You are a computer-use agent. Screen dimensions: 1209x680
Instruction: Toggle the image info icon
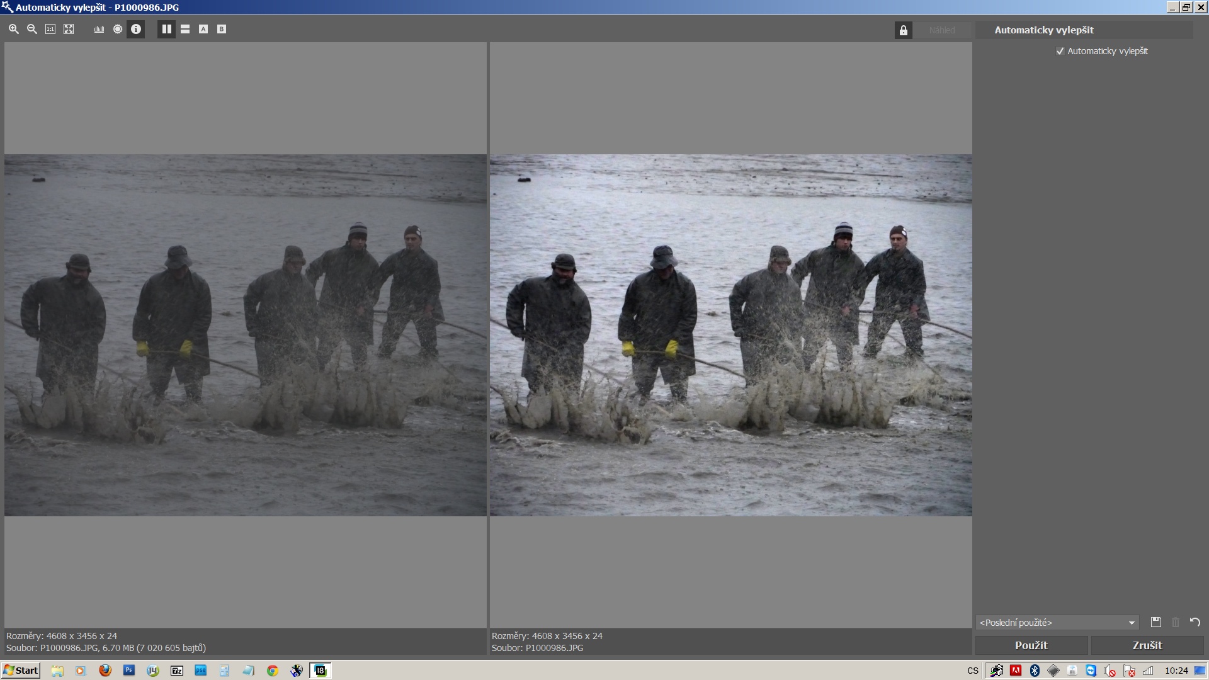point(136,30)
